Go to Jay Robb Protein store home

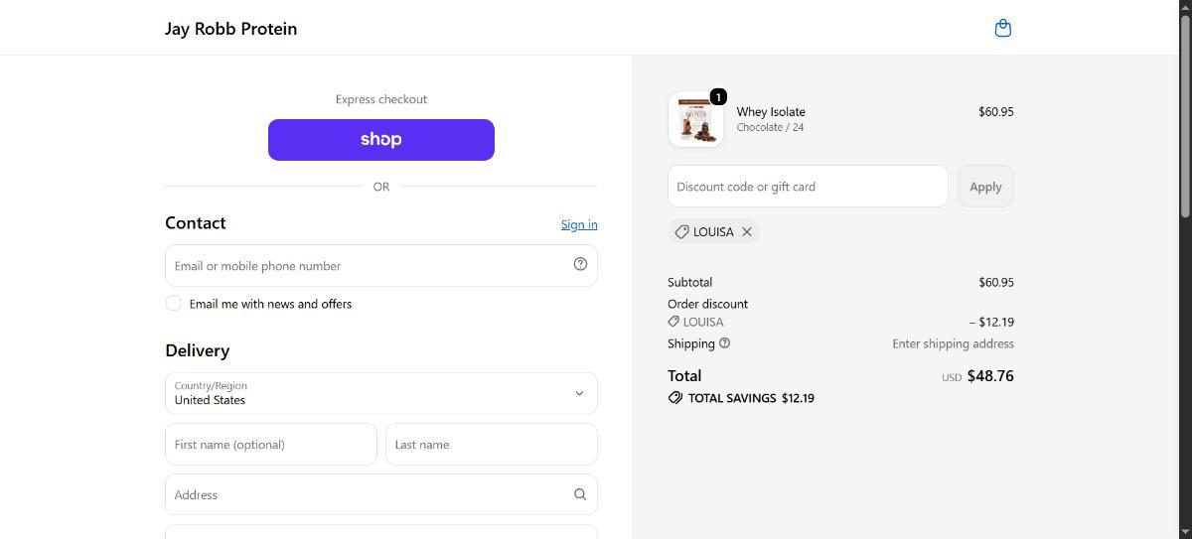(230, 29)
